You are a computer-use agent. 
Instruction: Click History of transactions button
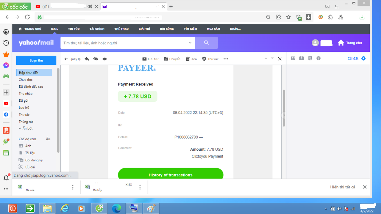point(171,174)
